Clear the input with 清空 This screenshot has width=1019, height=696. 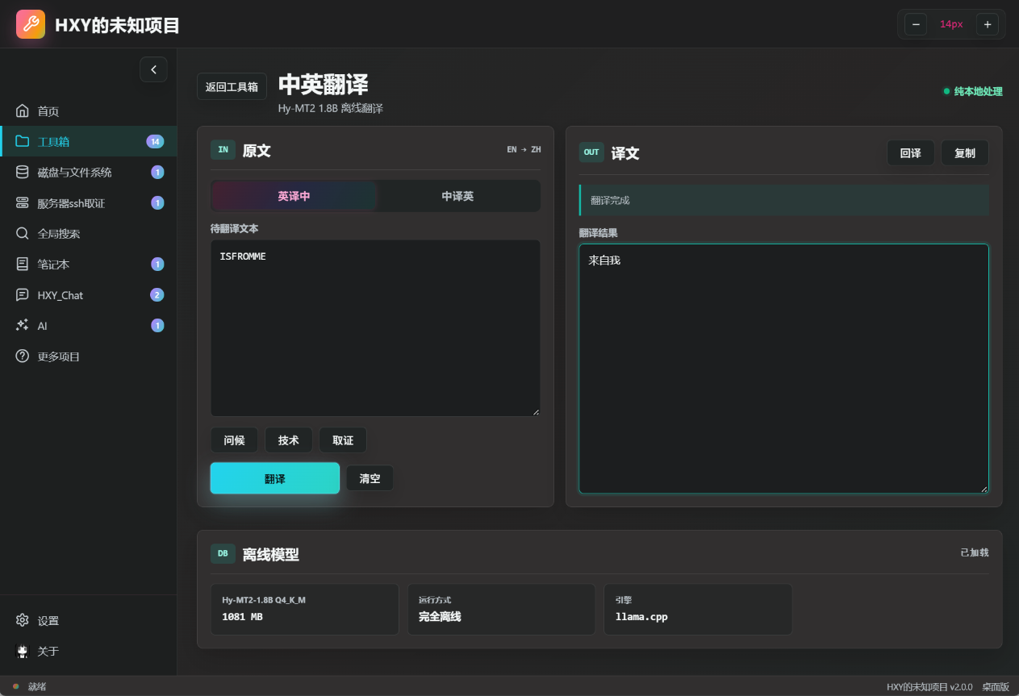tap(370, 478)
